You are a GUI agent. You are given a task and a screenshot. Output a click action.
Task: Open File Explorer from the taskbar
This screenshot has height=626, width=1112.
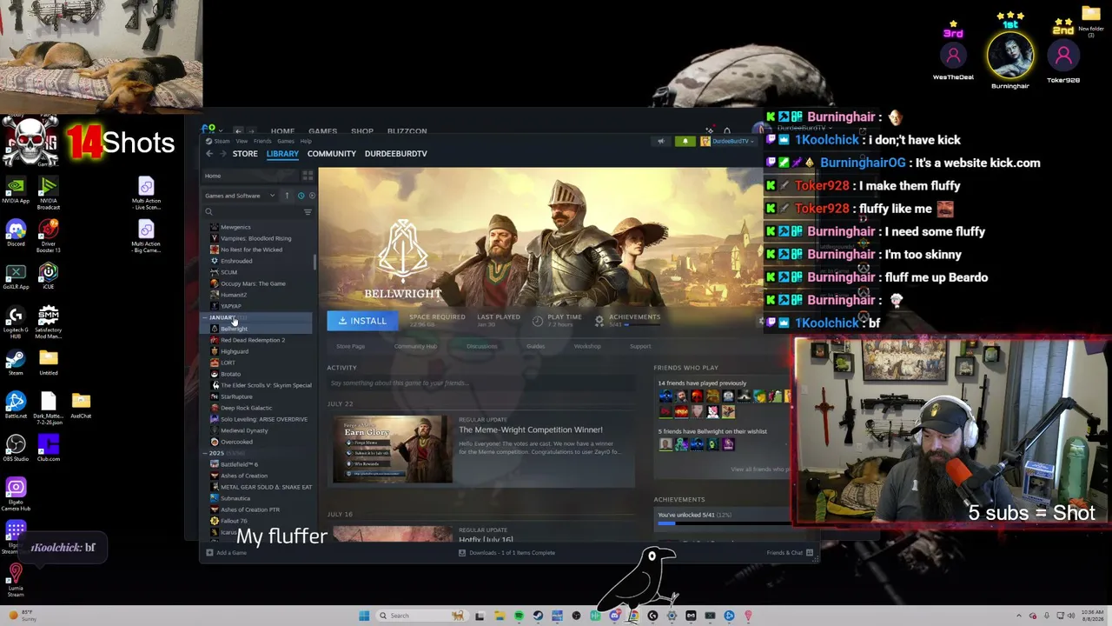click(x=500, y=616)
